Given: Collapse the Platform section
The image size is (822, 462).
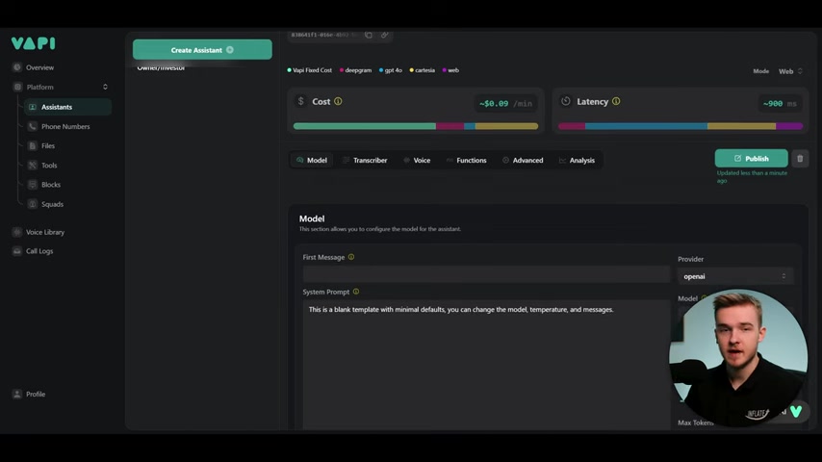Looking at the screenshot, I should [105, 87].
